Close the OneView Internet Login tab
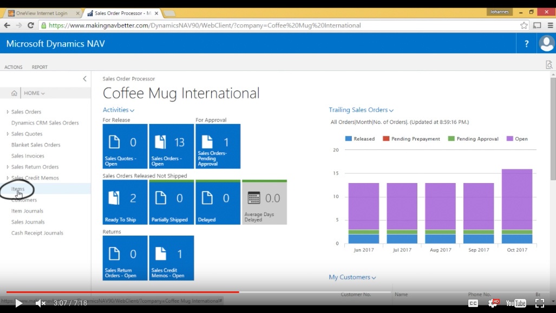This screenshot has height=313, width=556. pos(77,13)
